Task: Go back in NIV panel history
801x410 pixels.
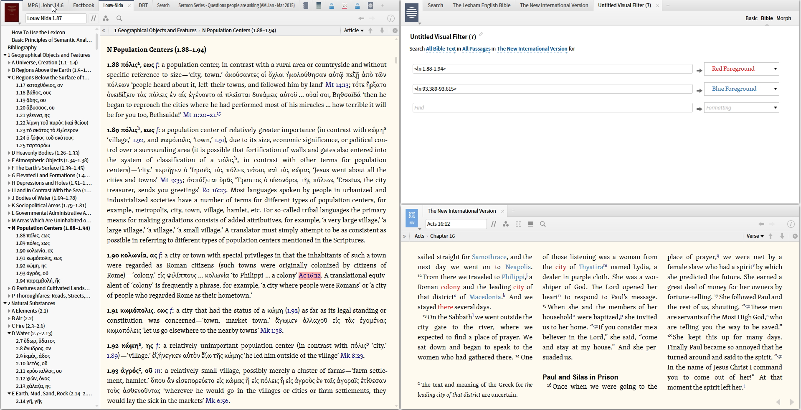Action: (x=761, y=224)
